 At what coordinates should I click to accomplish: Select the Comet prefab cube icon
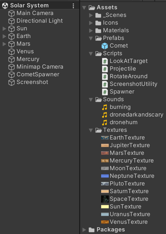[x=105, y=46]
